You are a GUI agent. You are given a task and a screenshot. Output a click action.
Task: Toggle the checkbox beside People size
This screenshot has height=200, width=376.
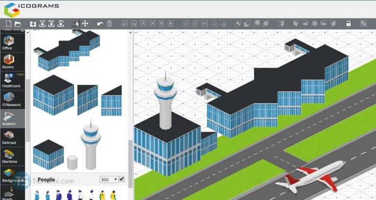pos(122,180)
